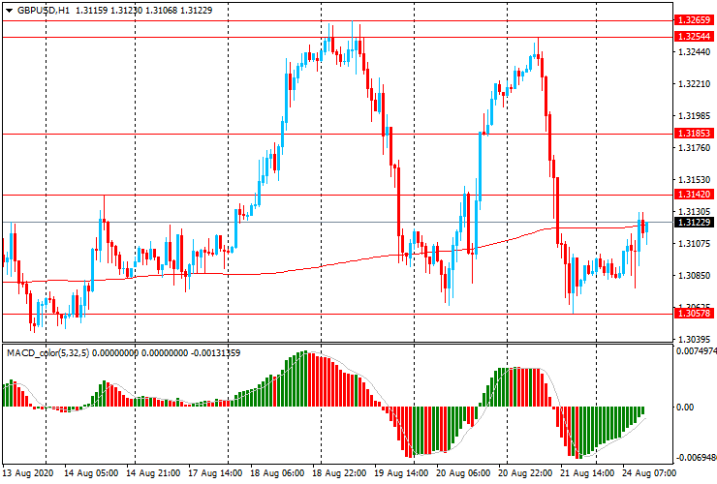This screenshot has width=717, height=484.
Task: Click the 1.32440 price axis value
Action: 695,52
